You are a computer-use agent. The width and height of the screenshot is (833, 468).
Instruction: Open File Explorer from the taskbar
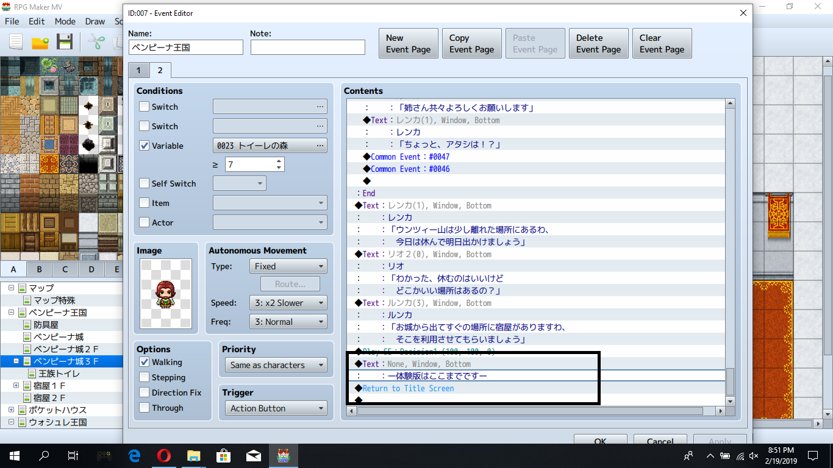click(x=194, y=456)
